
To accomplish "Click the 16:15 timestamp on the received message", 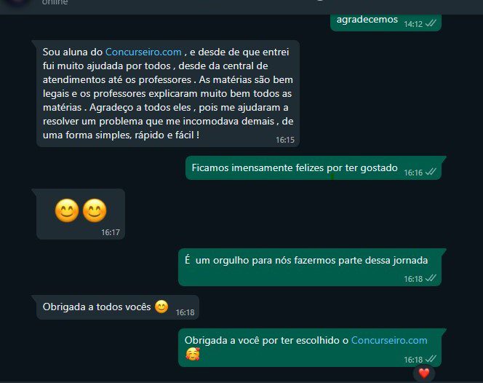I will 285,140.
